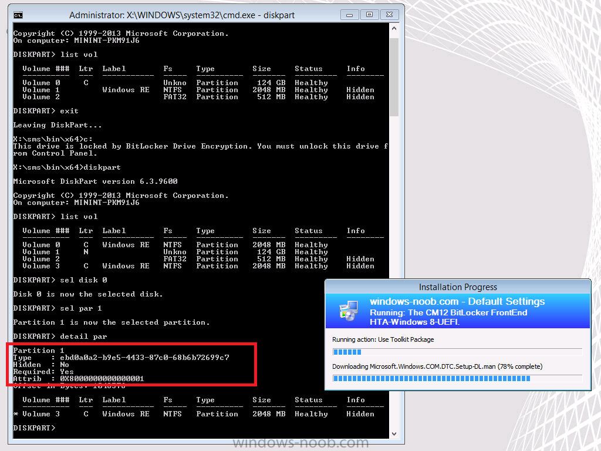This screenshot has height=451, width=601.
Task: Click the 'X:\sms\bin\x64>diskpart' command line
Action: point(67,167)
